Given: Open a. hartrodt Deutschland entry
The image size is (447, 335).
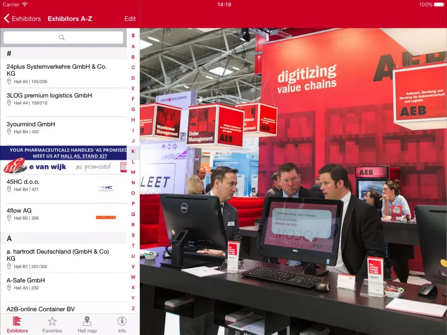Looking at the screenshot, I should 63,259.
